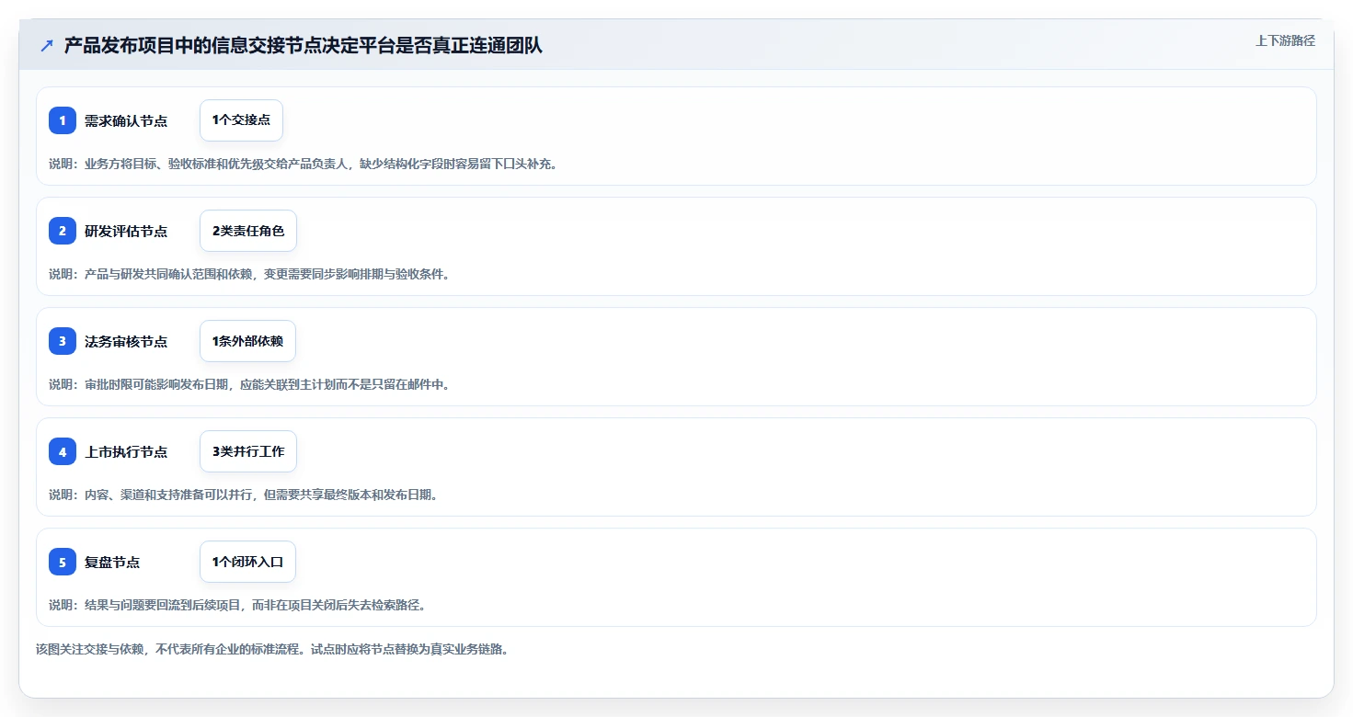The image size is (1353, 717).
Task: Click the 1条外部依赖 tag
Action: [247, 341]
